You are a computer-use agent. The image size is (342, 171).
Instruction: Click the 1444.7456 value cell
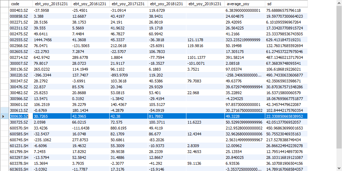52,40
